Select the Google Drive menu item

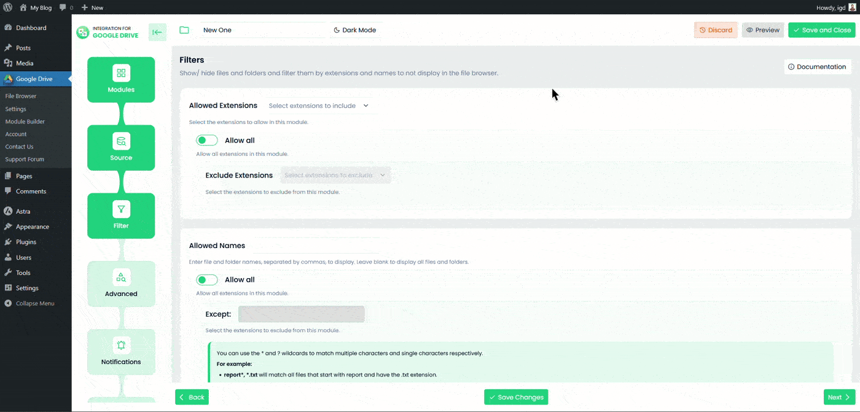pyautogui.click(x=36, y=79)
